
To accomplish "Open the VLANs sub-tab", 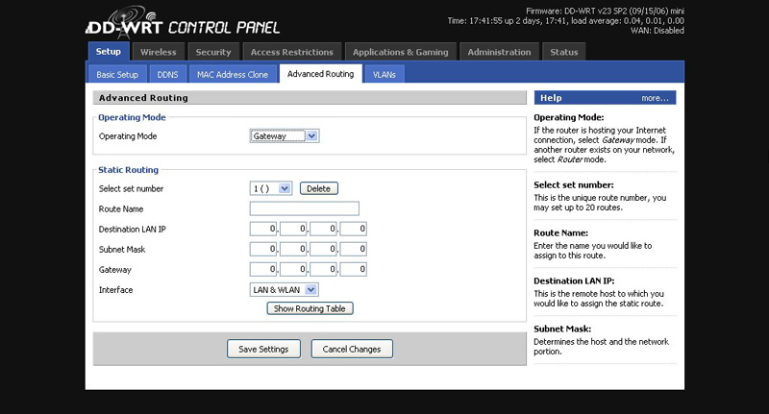I will point(384,75).
